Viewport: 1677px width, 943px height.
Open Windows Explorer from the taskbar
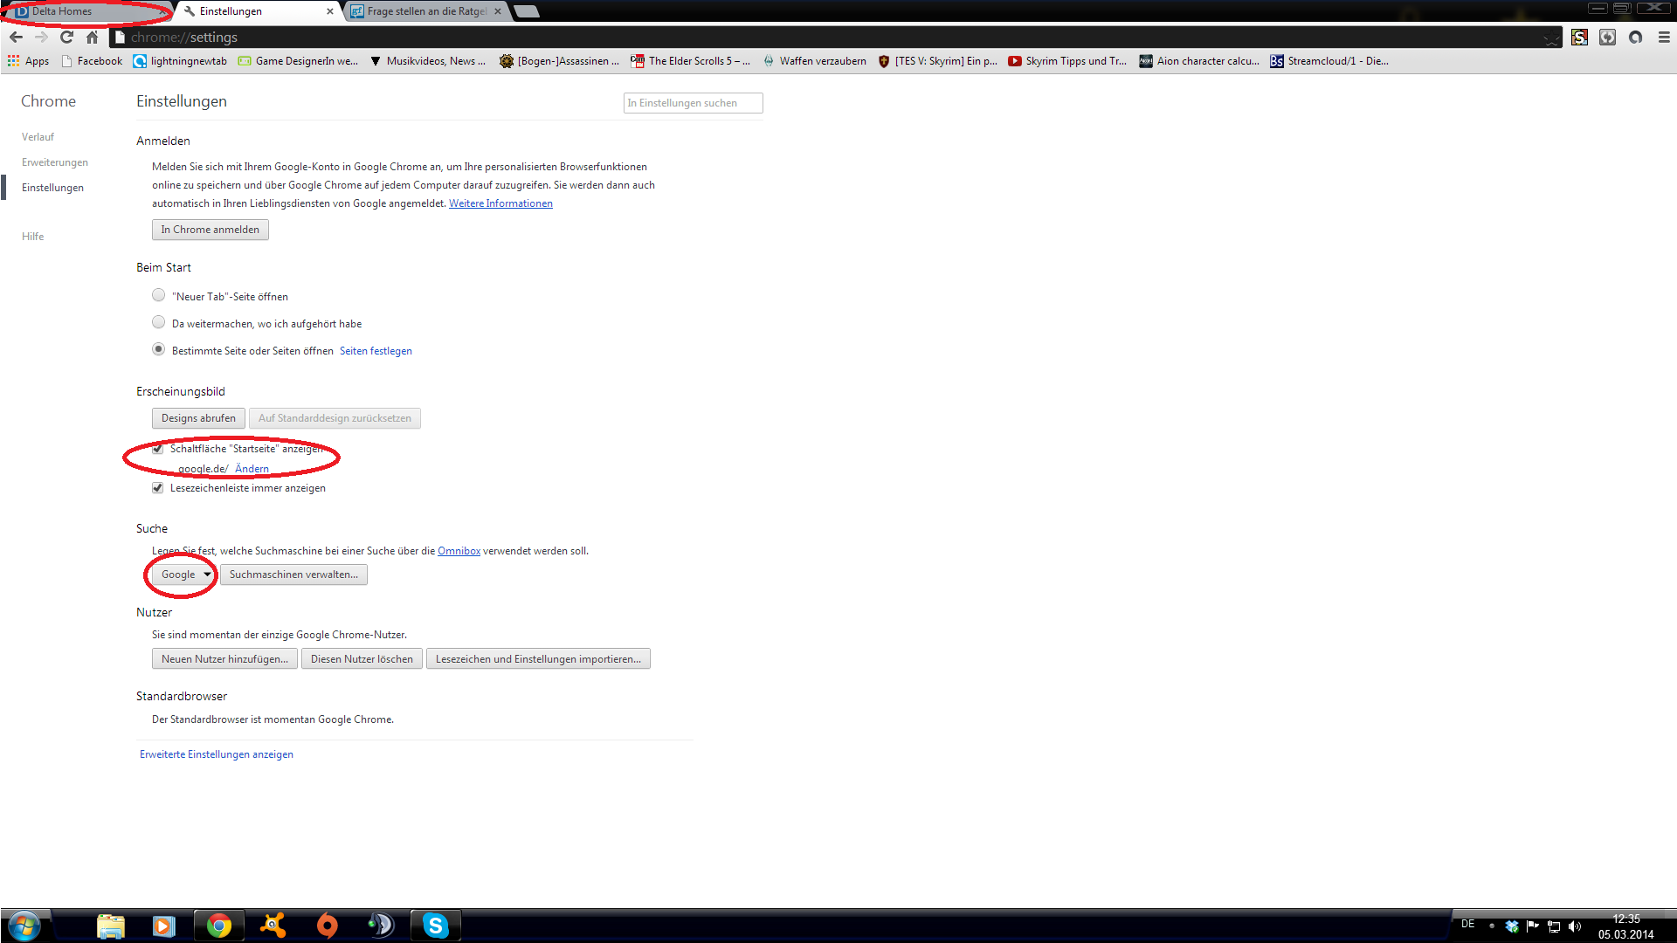tap(111, 926)
